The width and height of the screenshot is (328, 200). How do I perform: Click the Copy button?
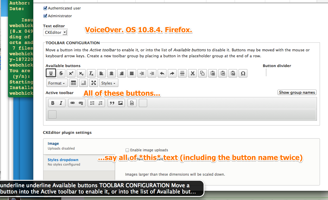tap(203, 73)
